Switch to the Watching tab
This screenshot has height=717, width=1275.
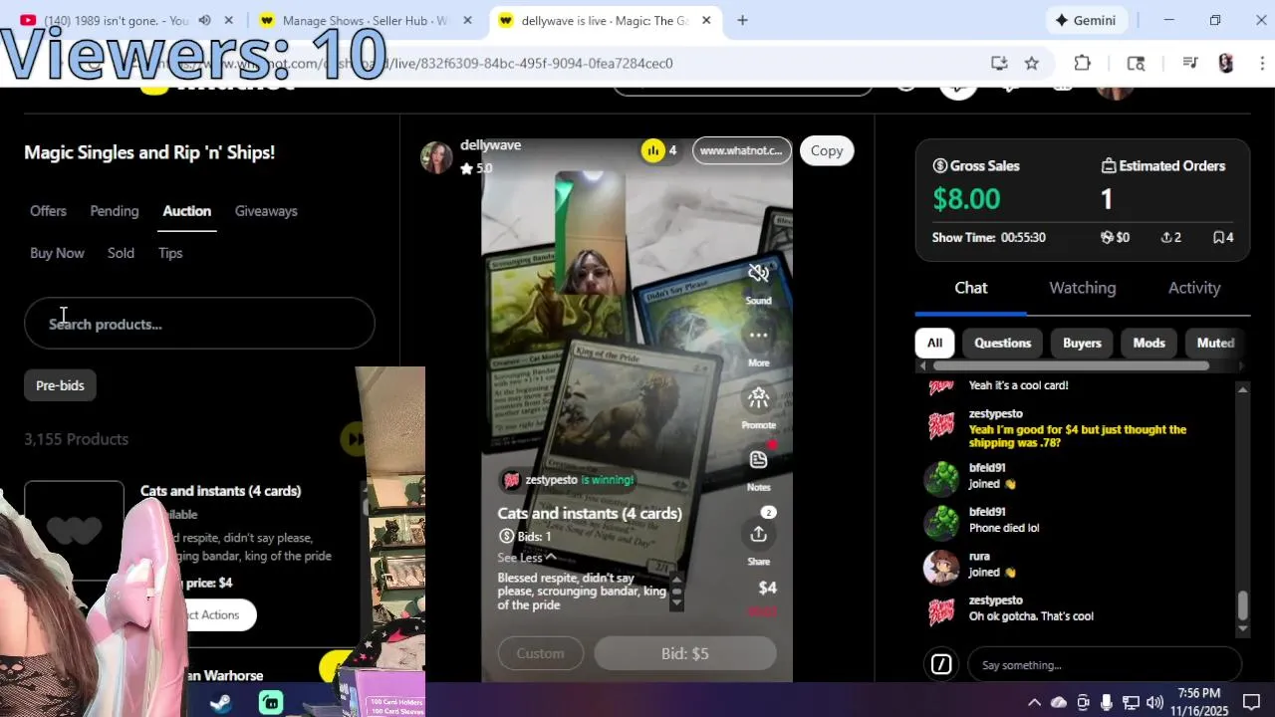[x=1083, y=288]
